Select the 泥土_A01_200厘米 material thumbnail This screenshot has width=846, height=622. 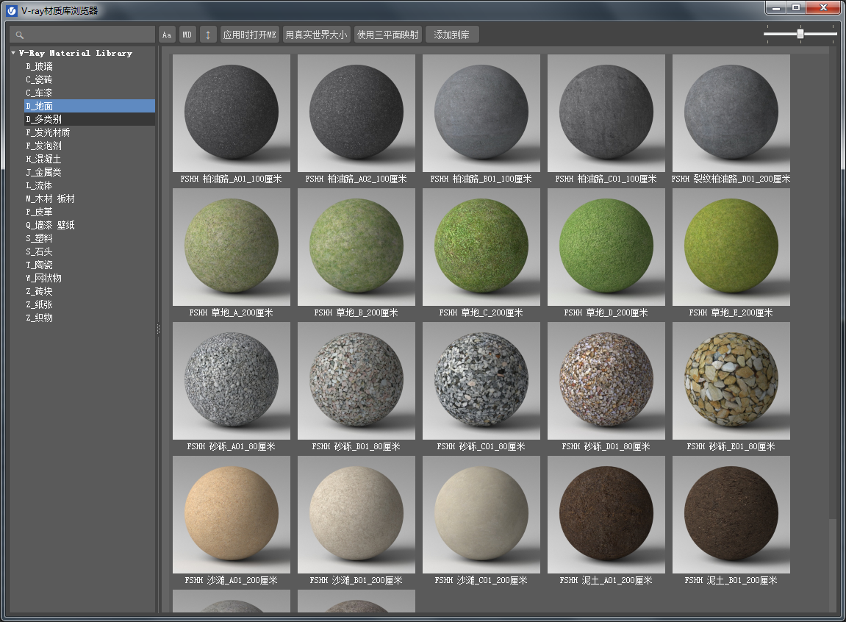(606, 515)
